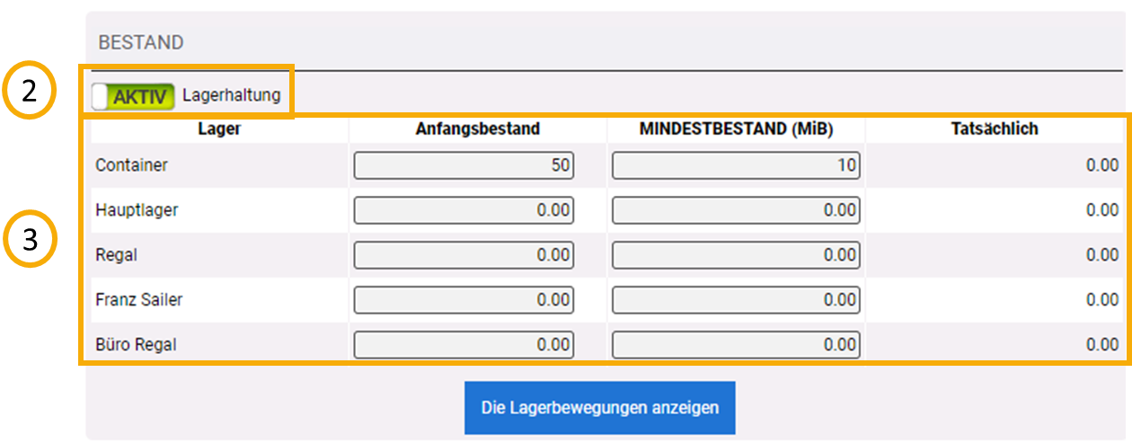
Task: Click the Lagerhaltung label text
Action: 231,94
